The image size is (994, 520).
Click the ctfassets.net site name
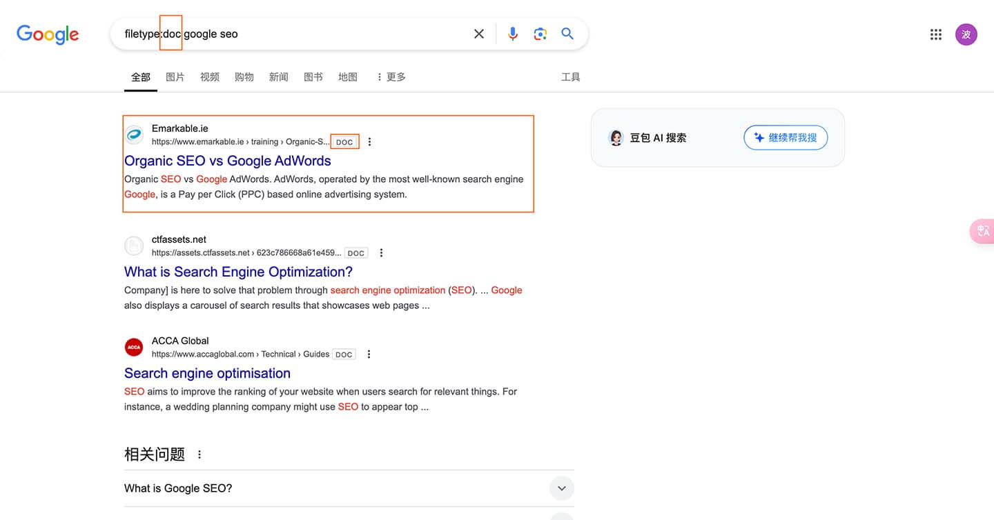(179, 239)
